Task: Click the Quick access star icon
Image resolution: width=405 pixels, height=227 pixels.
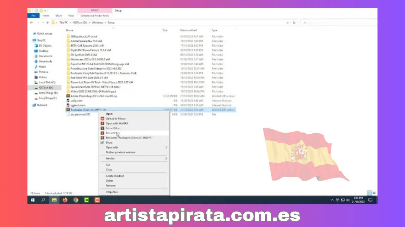Action: (x=34, y=33)
